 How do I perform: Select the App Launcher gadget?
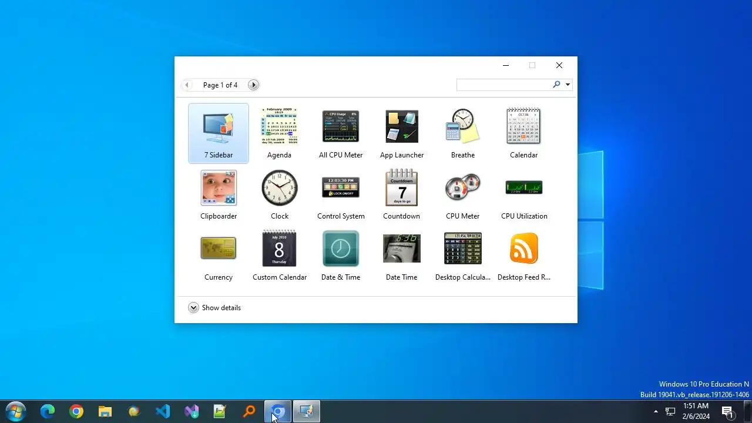click(402, 133)
